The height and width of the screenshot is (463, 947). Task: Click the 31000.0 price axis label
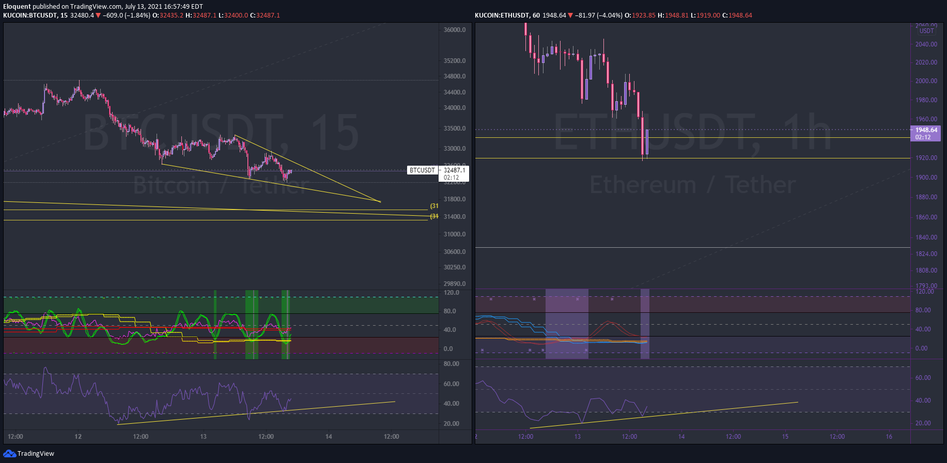coord(455,234)
